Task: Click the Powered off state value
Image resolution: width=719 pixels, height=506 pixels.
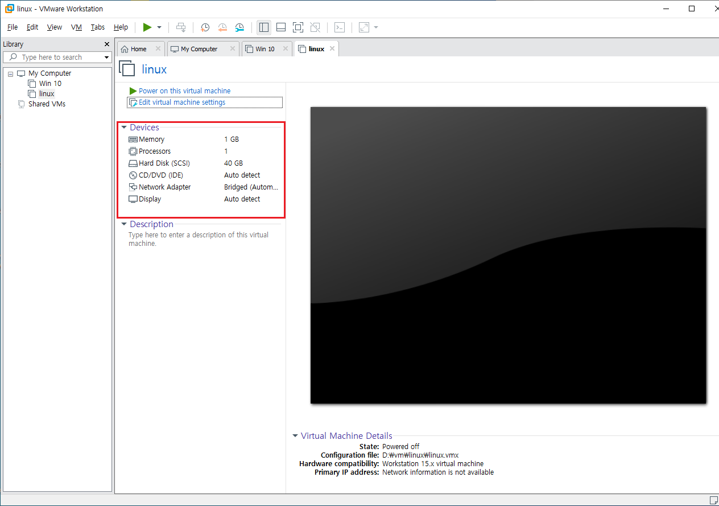Action: click(400, 447)
